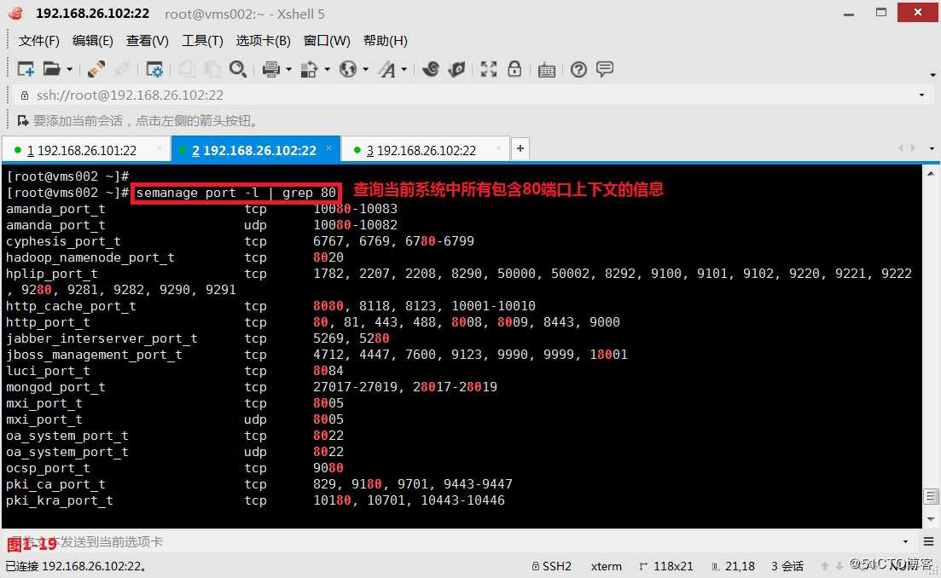Screen dimensions: 941x578
Task: Click the terminal scrollbar thumb
Action: [x=931, y=497]
